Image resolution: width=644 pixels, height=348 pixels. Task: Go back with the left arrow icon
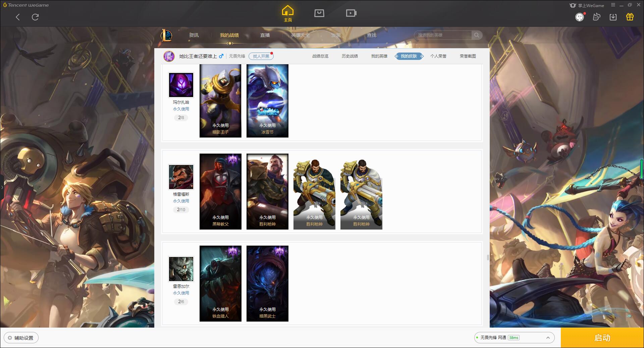[18, 17]
